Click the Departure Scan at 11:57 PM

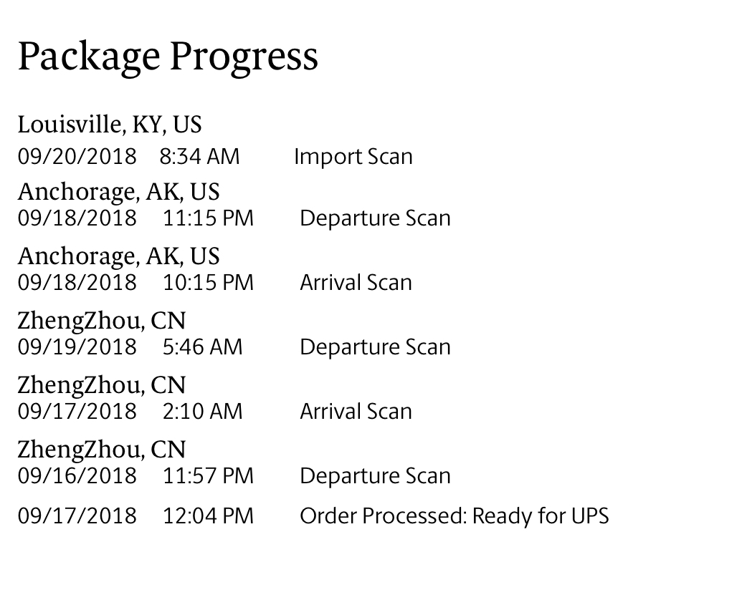(x=375, y=475)
